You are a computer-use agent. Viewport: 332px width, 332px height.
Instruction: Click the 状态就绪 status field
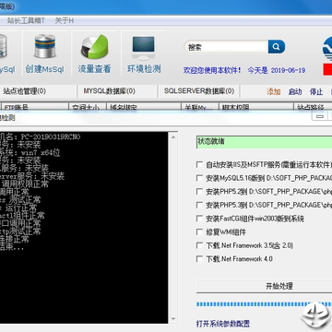264,142
